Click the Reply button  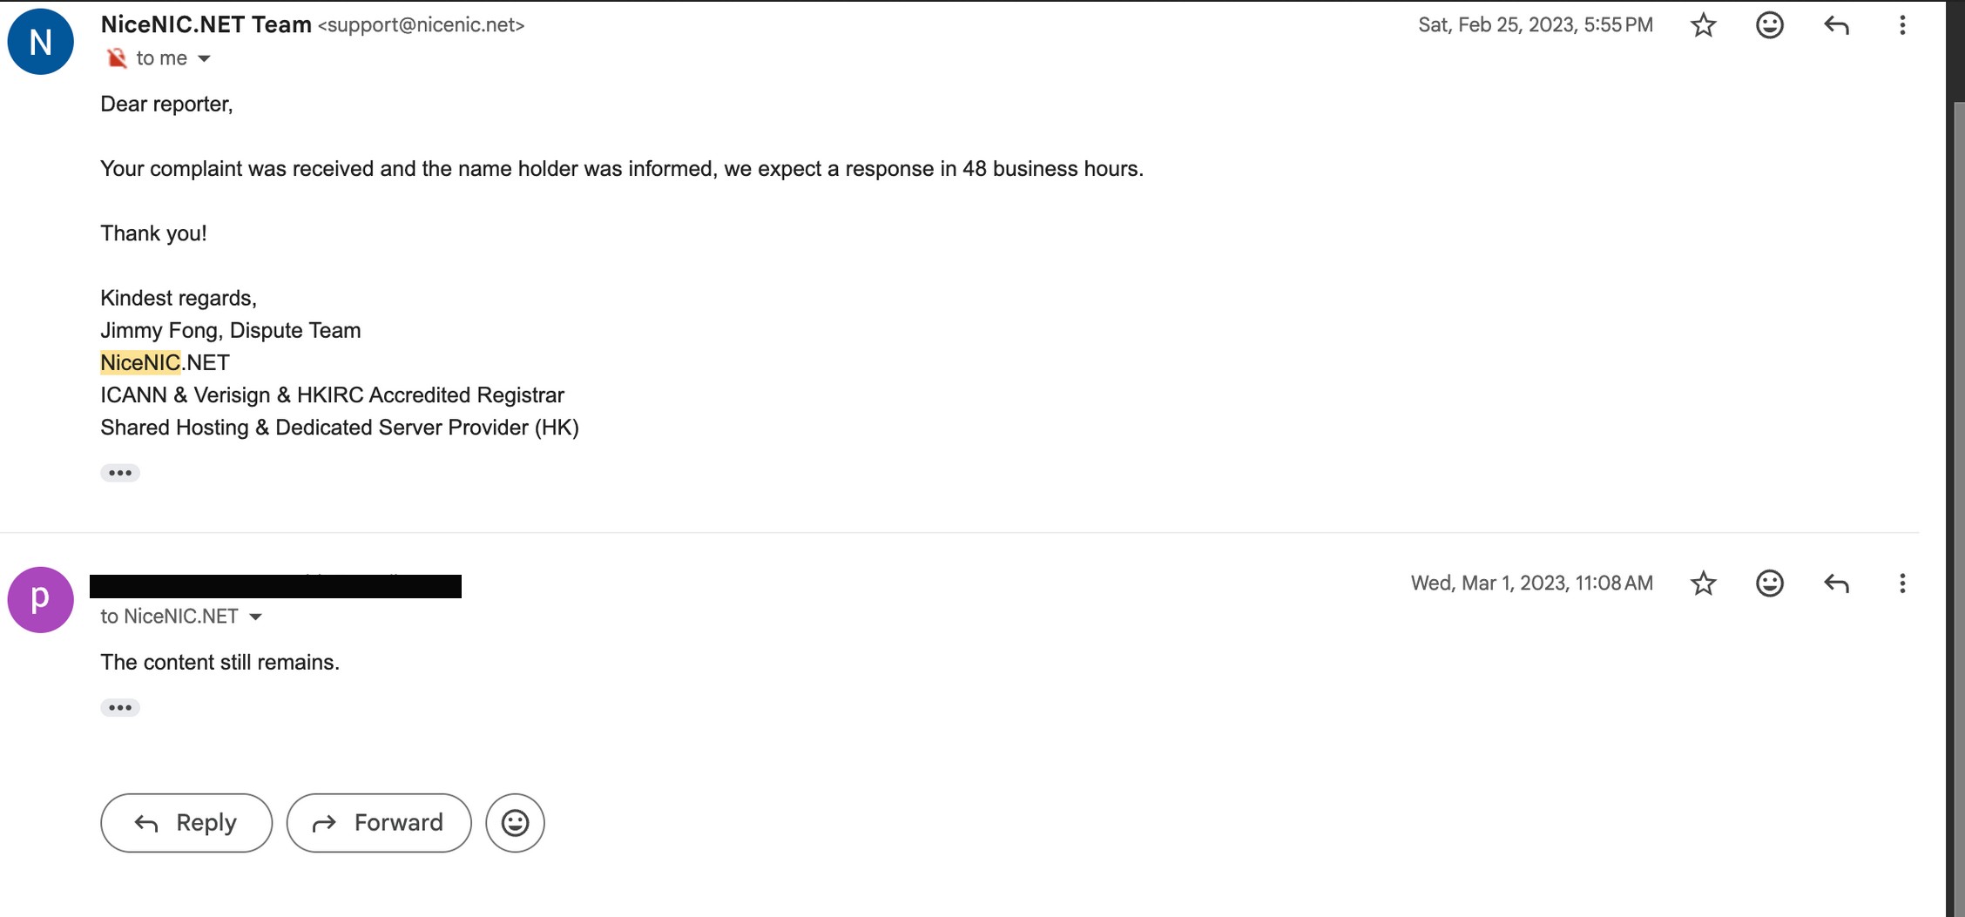pos(186,823)
